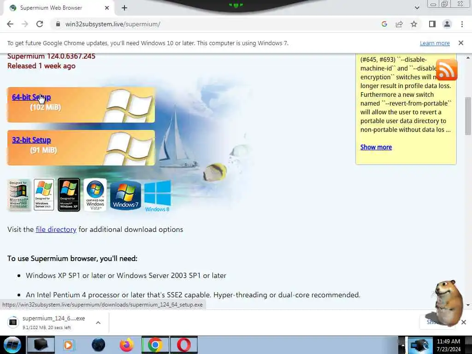The image size is (472, 354).
Task: Open the Learn more link
Action: click(435, 43)
